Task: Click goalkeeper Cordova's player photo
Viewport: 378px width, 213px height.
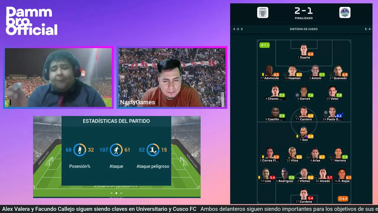Action: pos(304,194)
